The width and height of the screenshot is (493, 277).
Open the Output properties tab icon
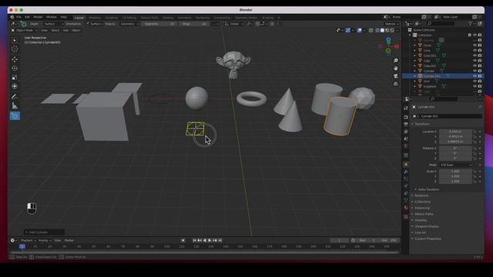coord(406,125)
